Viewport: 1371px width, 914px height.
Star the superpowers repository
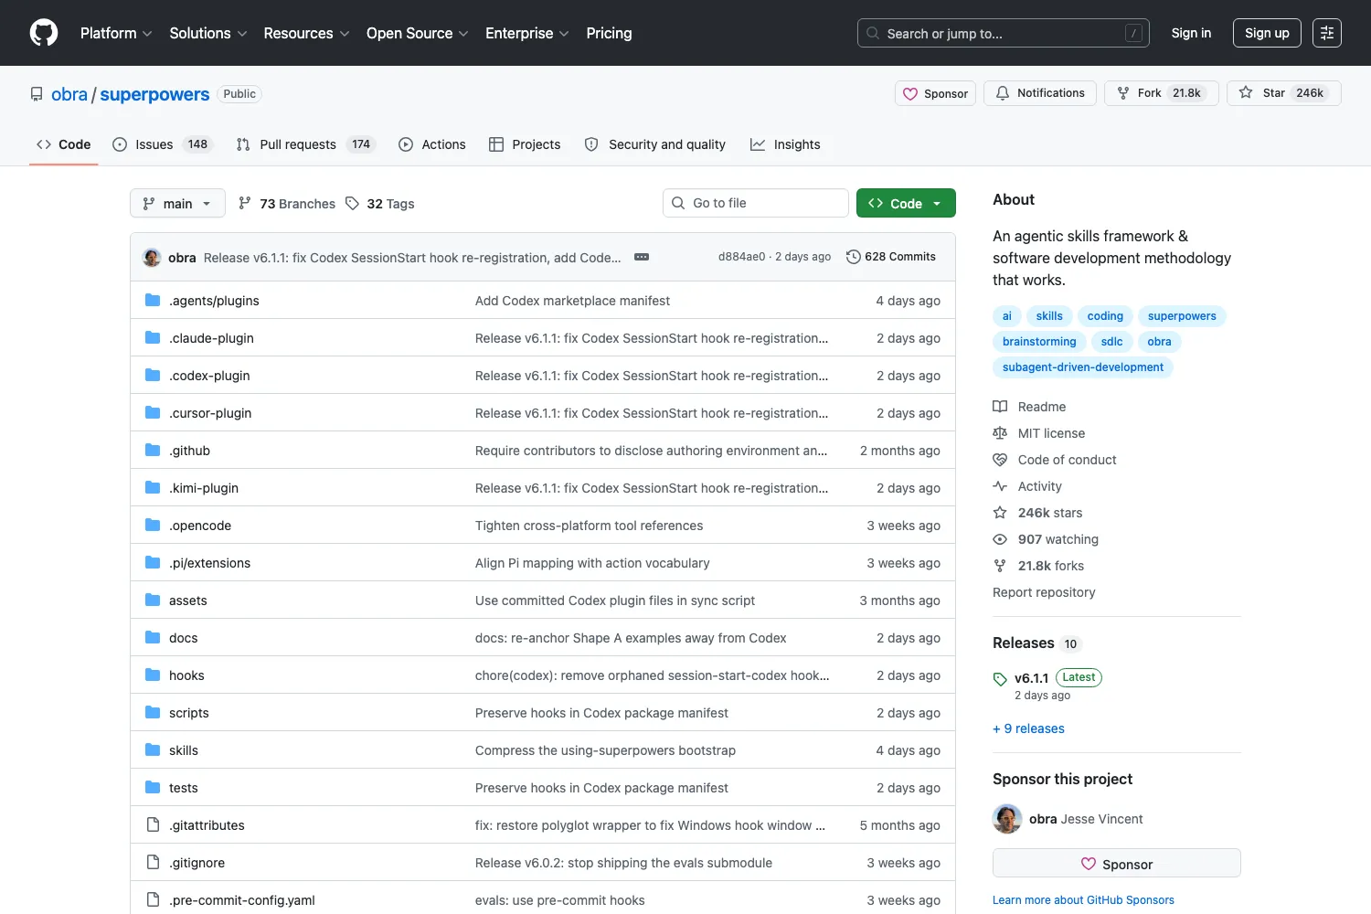[x=1283, y=93]
